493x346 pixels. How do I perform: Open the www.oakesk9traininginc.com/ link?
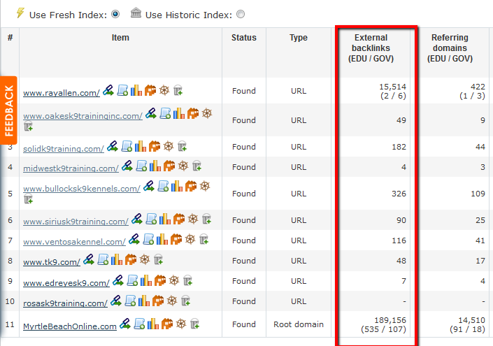pos(83,116)
